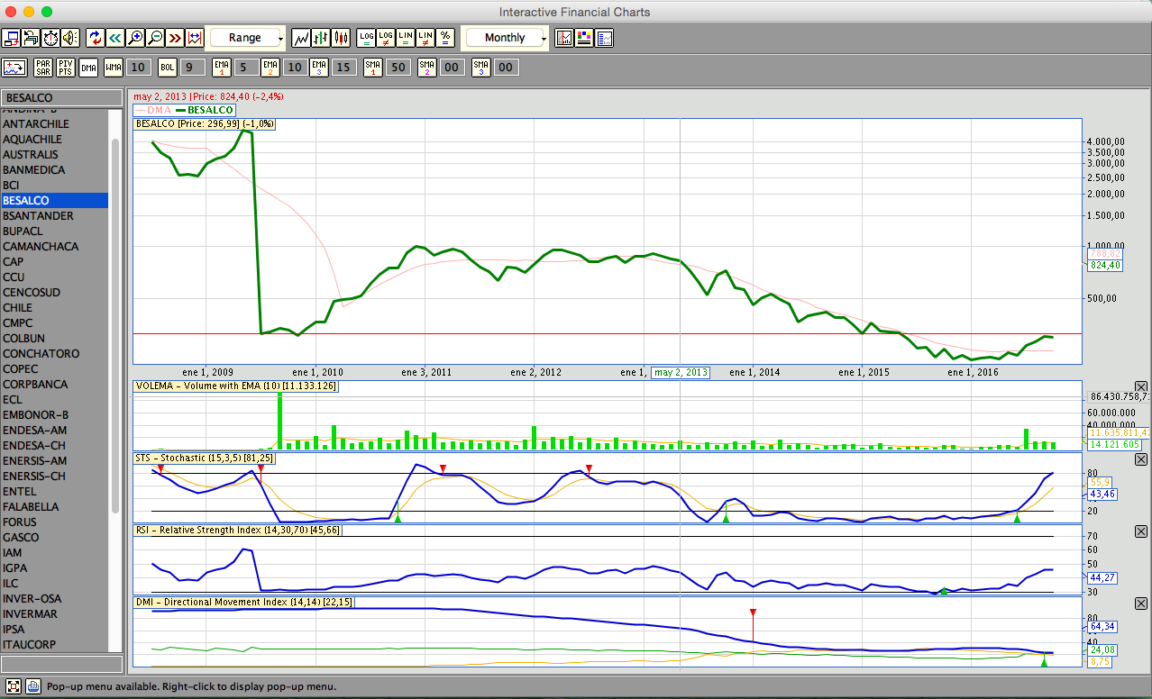Select ITAUCORP in the stock list

(x=55, y=645)
